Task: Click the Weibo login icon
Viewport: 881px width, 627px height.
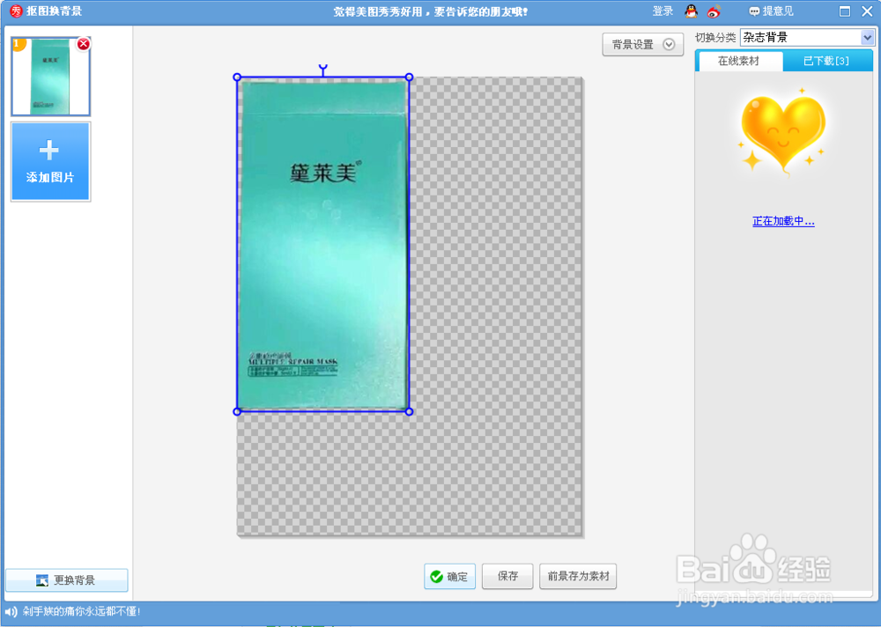Action: point(714,11)
